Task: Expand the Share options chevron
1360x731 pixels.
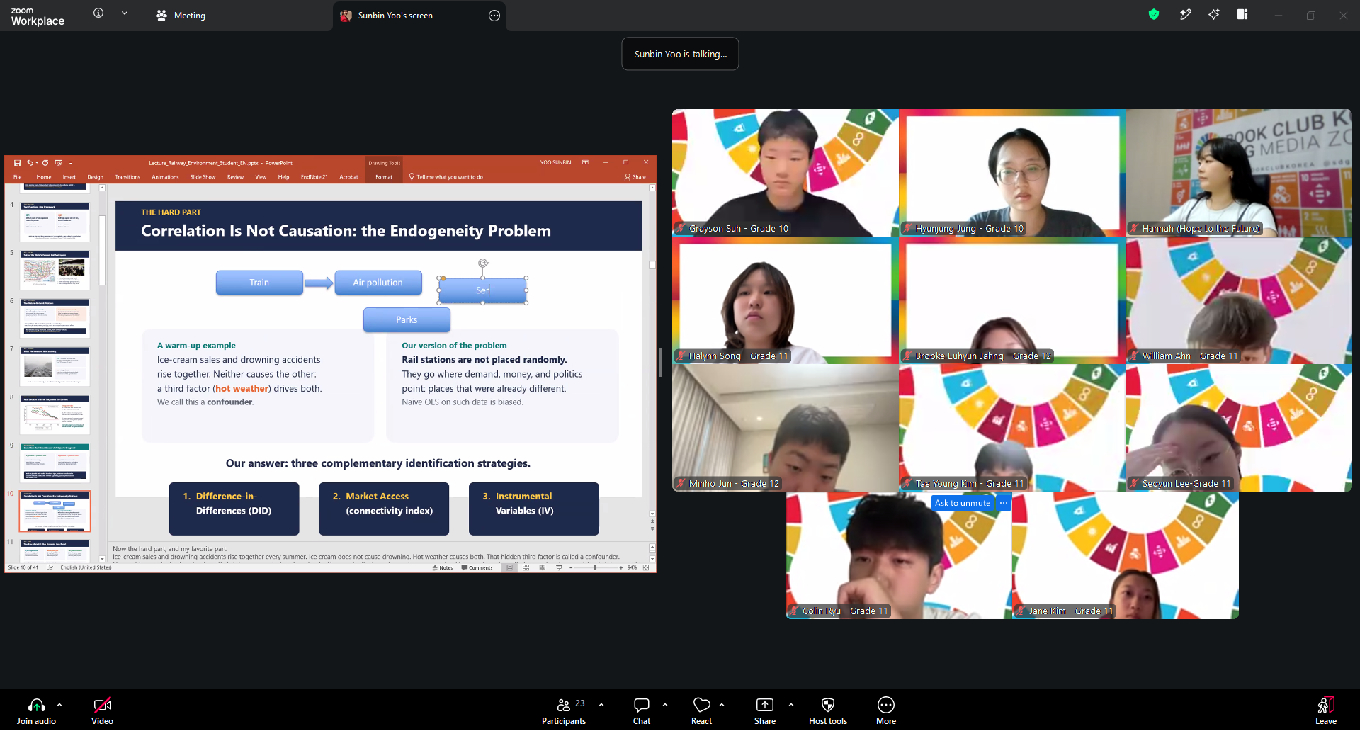Action: (791, 705)
